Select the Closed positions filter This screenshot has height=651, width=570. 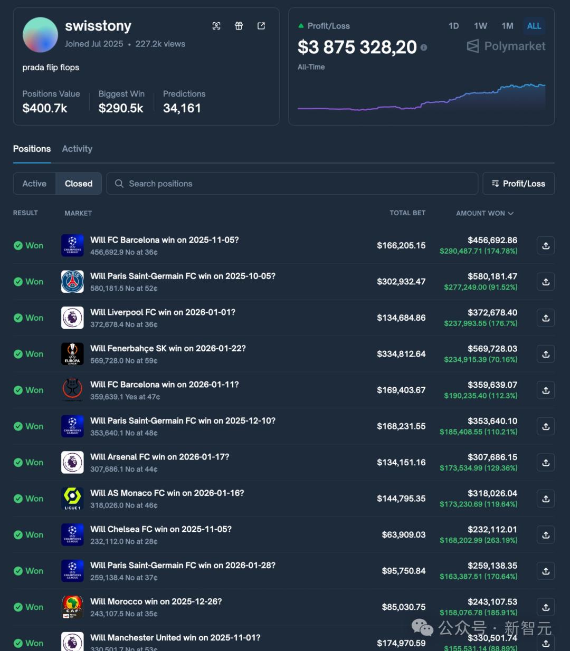tap(79, 184)
